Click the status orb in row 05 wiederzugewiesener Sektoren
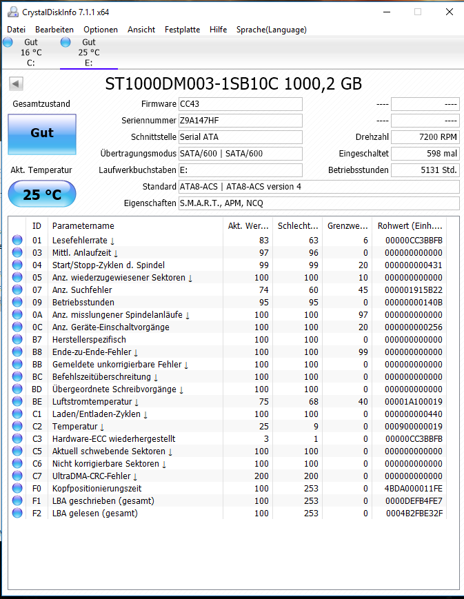The width and height of the screenshot is (464, 599). coord(17,277)
